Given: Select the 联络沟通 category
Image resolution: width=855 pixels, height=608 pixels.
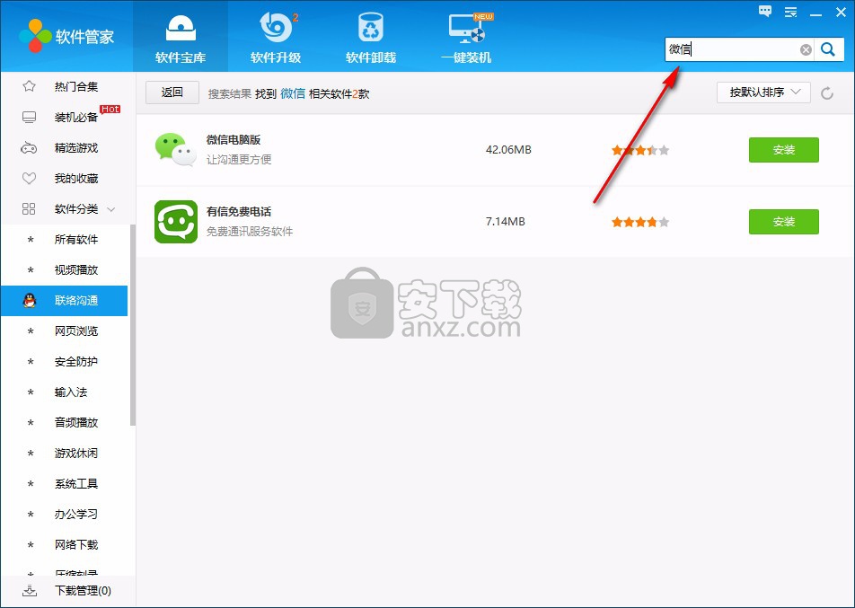Looking at the screenshot, I should coord(65,301).
